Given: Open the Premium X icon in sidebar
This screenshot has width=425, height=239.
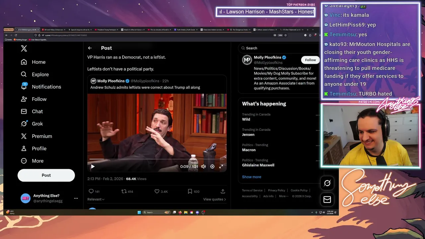Looking at the screenshot, I should 24,136.
